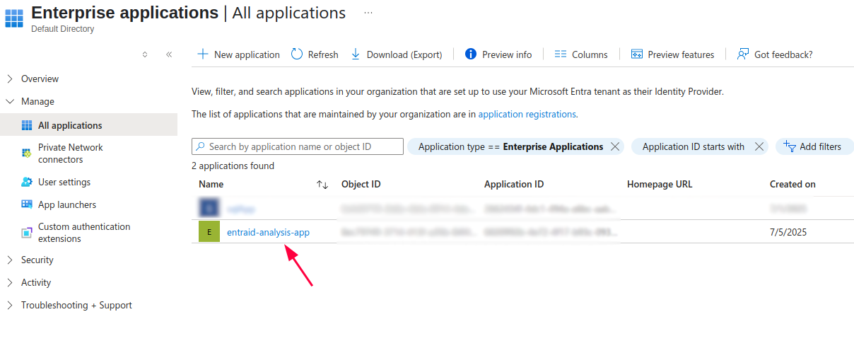Expand the Activity section
This screenshot has width=854, height=353.
(10, 282)
